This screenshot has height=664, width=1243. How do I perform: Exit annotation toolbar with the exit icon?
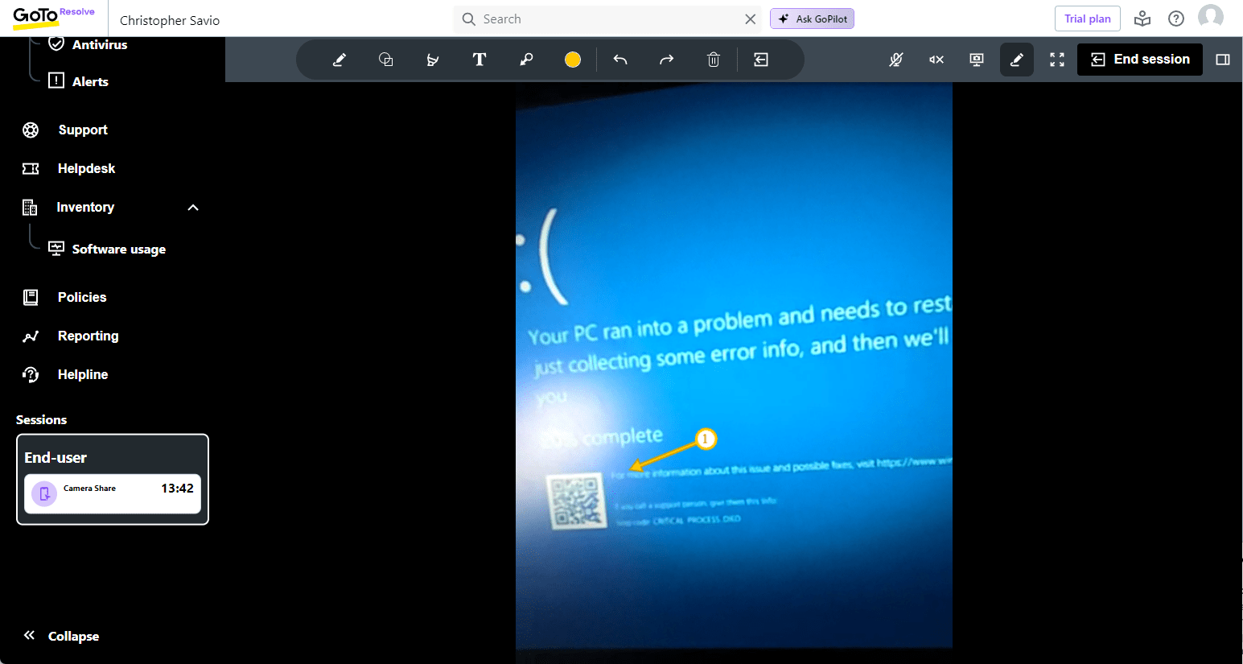click(761, 60)
